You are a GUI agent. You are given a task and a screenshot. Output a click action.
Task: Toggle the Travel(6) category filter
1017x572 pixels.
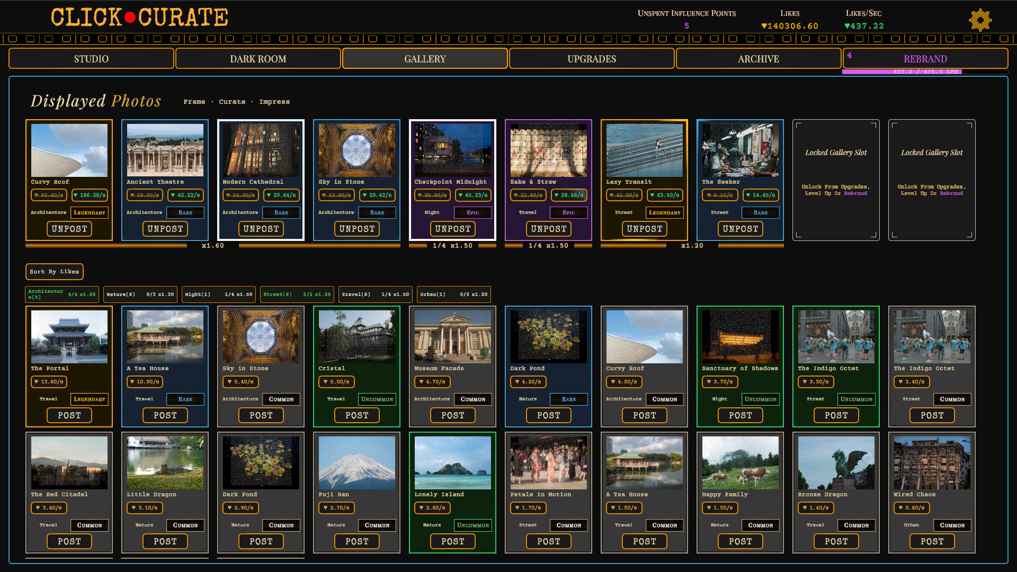tap(375, 294)
